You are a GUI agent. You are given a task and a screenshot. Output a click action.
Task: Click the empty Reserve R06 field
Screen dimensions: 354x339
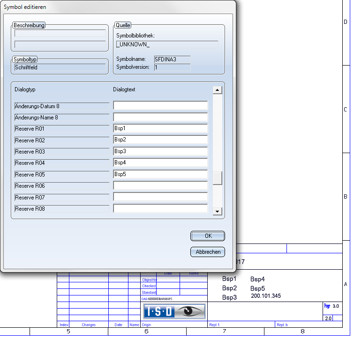tap(160, 185)
